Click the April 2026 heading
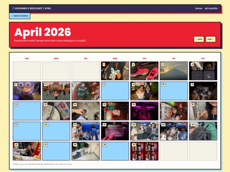 43,32
